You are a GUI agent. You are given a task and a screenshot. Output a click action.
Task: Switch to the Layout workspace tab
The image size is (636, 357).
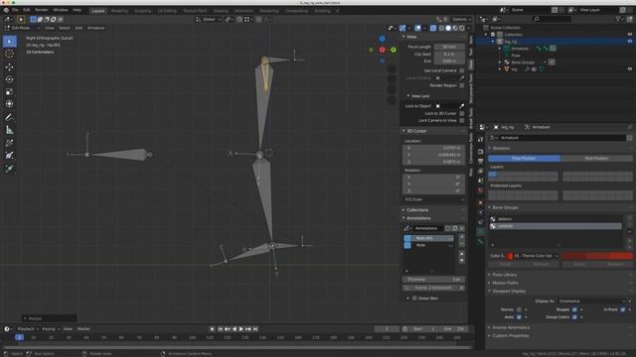tap(97, 11)
